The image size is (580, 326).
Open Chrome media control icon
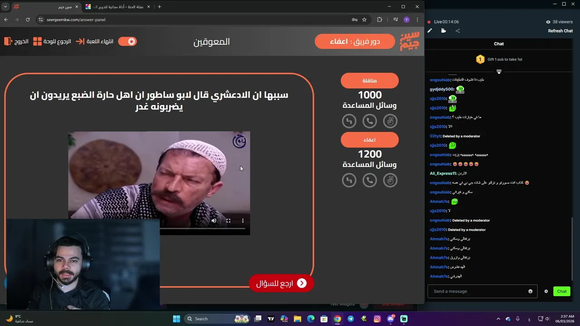coord(396,19)
